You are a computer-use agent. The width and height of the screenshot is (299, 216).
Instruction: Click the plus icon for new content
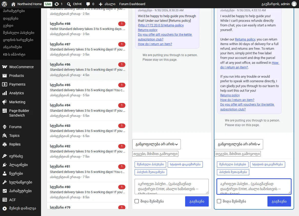(101, 4)
